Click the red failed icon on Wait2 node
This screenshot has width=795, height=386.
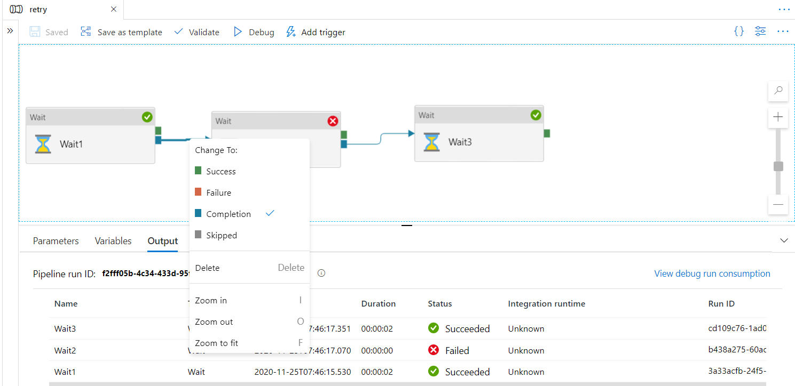pos(333,121)
